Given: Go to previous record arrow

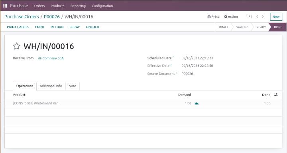Looking at the screenshot, I should pos(257,17).
